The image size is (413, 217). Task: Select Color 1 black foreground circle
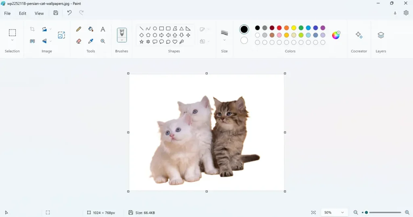click(x=244, y=29)
